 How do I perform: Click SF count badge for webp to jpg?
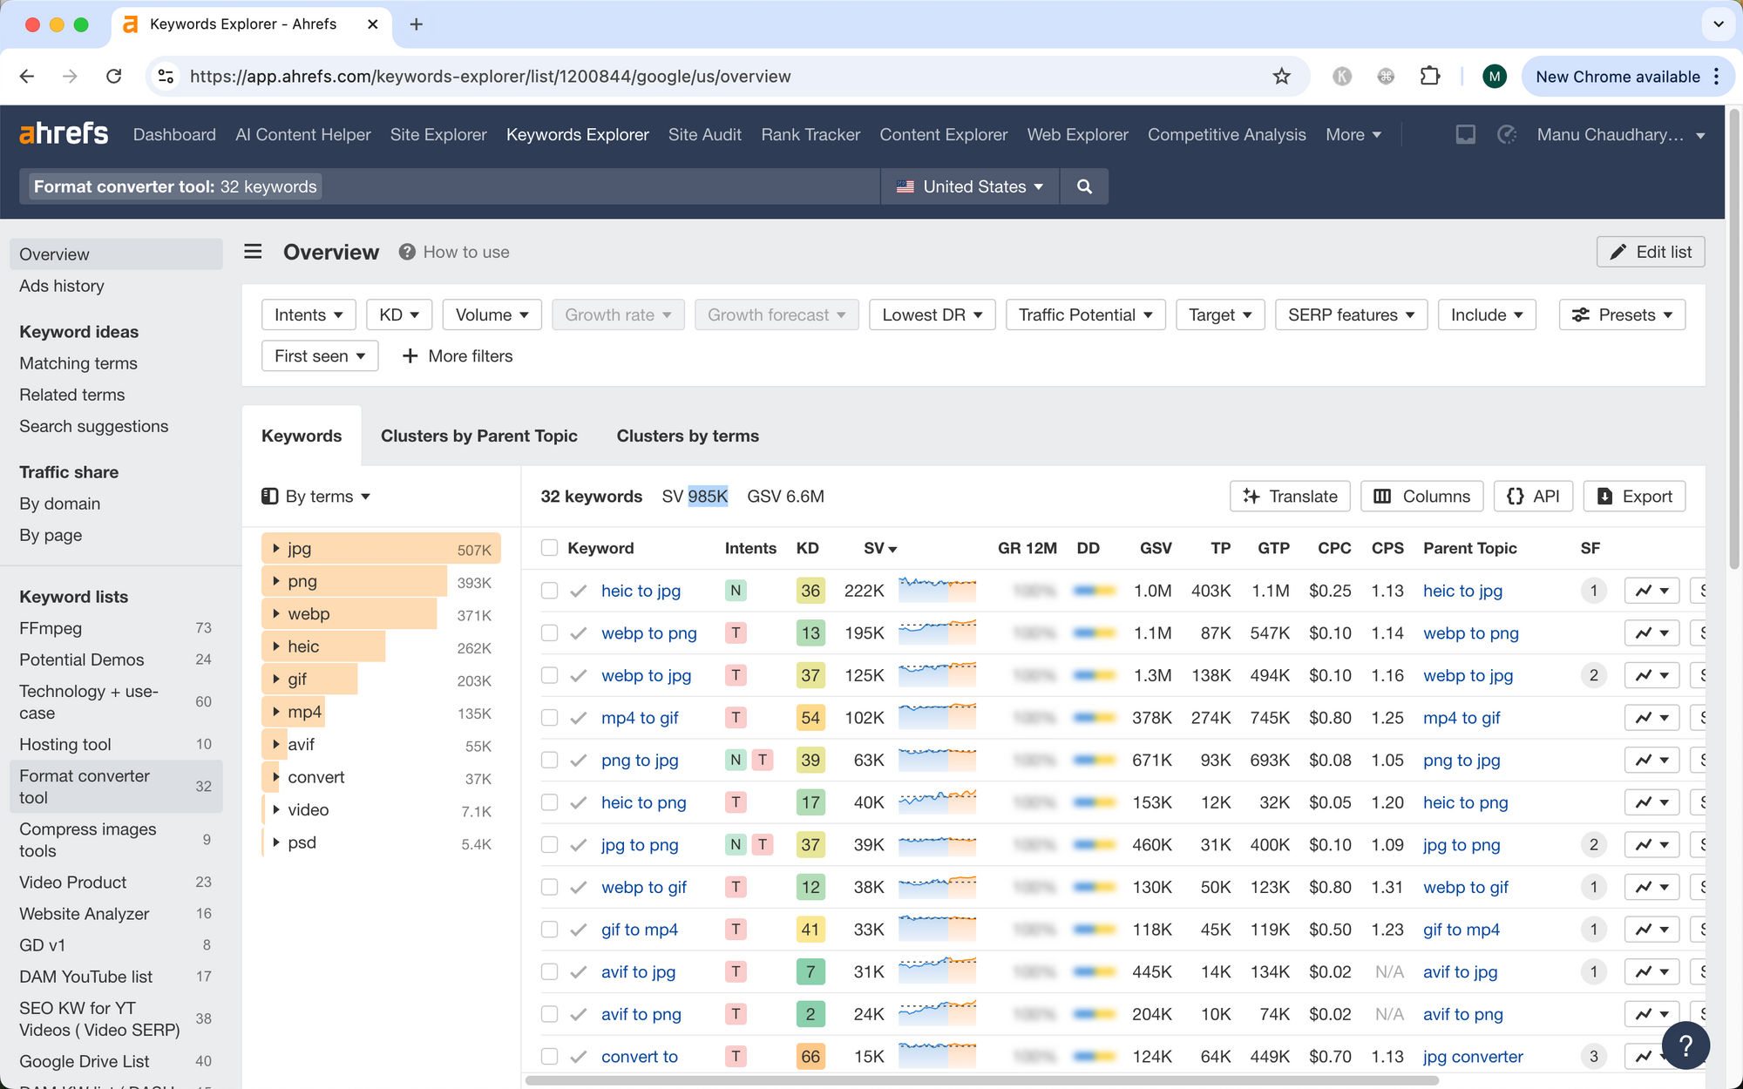click(x=1593, y=675)
